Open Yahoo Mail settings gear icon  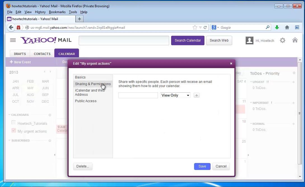(283, 40)
